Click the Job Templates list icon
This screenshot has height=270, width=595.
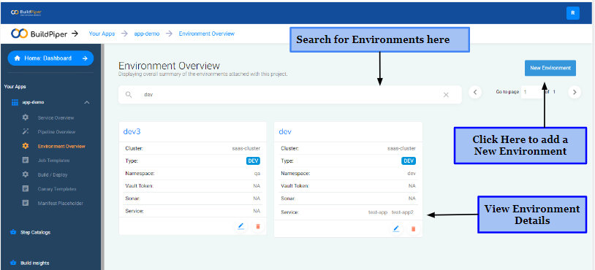coord(26,161)
